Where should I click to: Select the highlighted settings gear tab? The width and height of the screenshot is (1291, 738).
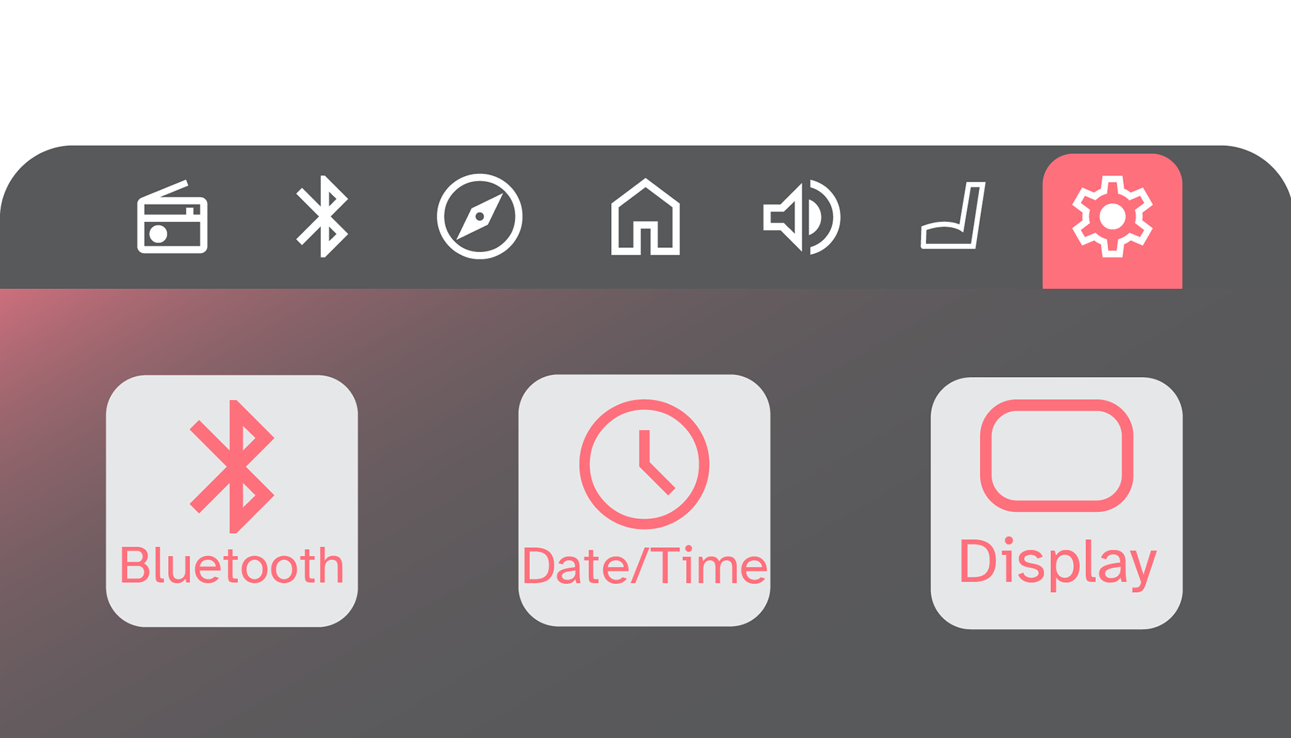(x=1112, y=221)
